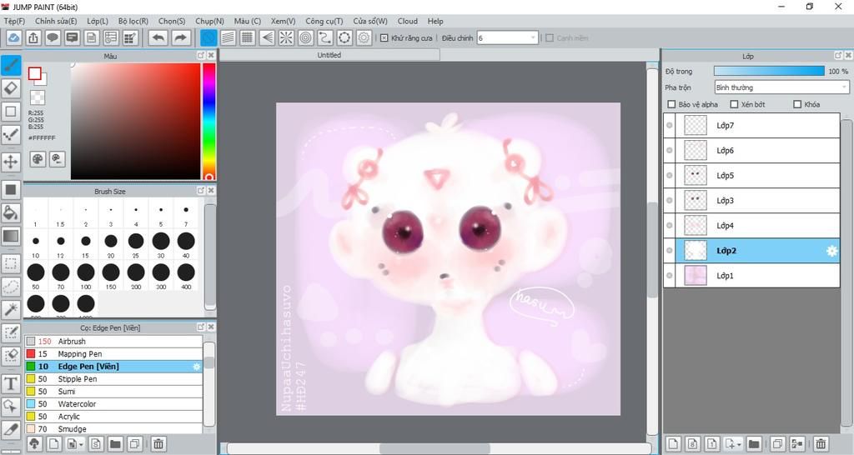Open add-brush dropdown arrow in brush panel
Image resolution: width=854 pixels, height=455 pixels.
pos(81,444)
